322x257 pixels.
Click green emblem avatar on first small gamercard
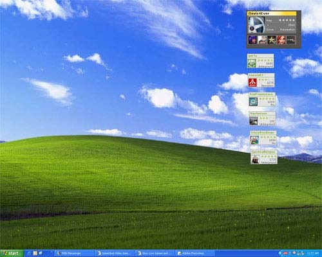point(252,64)
